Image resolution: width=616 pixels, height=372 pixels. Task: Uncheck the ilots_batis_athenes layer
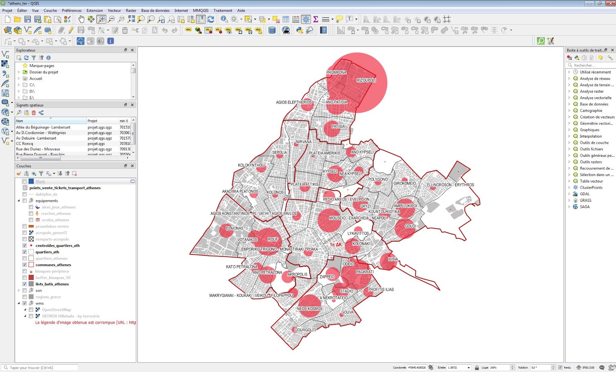(x=25, y=284)
